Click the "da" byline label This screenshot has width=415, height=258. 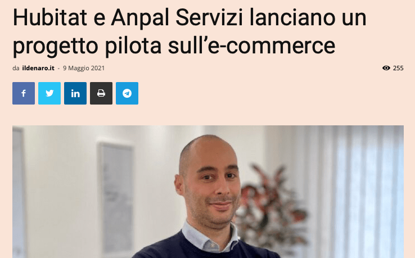point(16,68)
